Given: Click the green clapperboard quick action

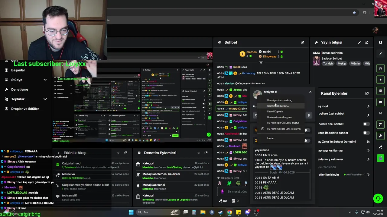Looking at the screenshot, I should 380,158.
